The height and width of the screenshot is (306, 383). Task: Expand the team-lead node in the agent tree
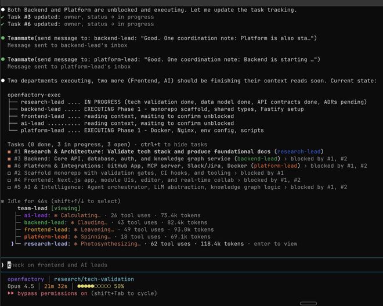pyautogui.click(x=31, y=208)
